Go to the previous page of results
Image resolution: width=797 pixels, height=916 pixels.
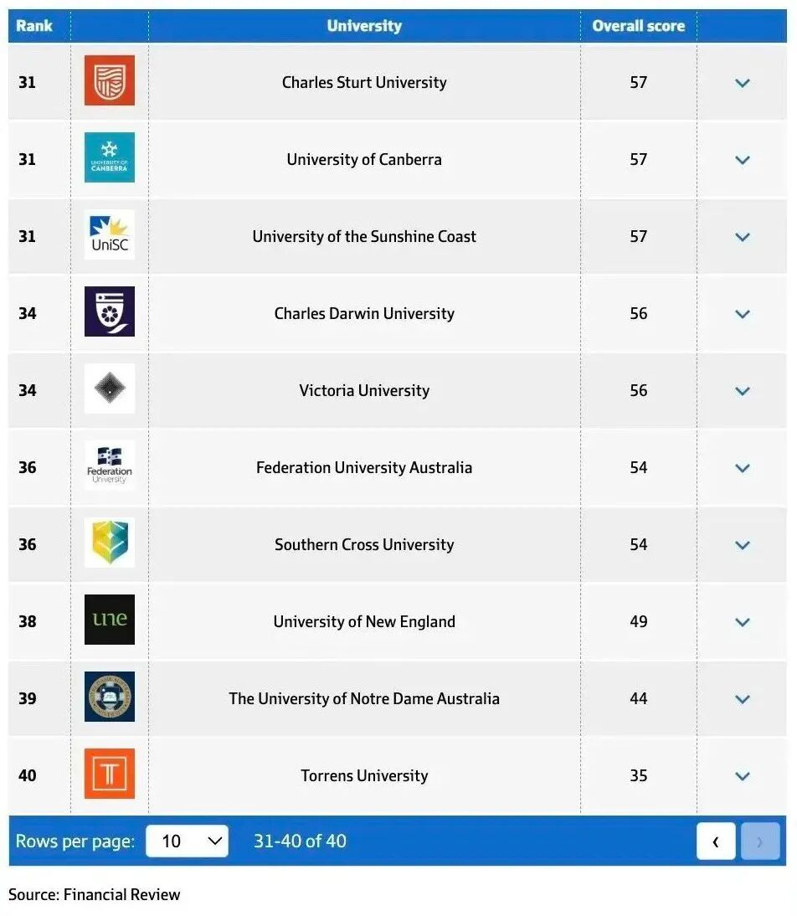pos(716,841)
